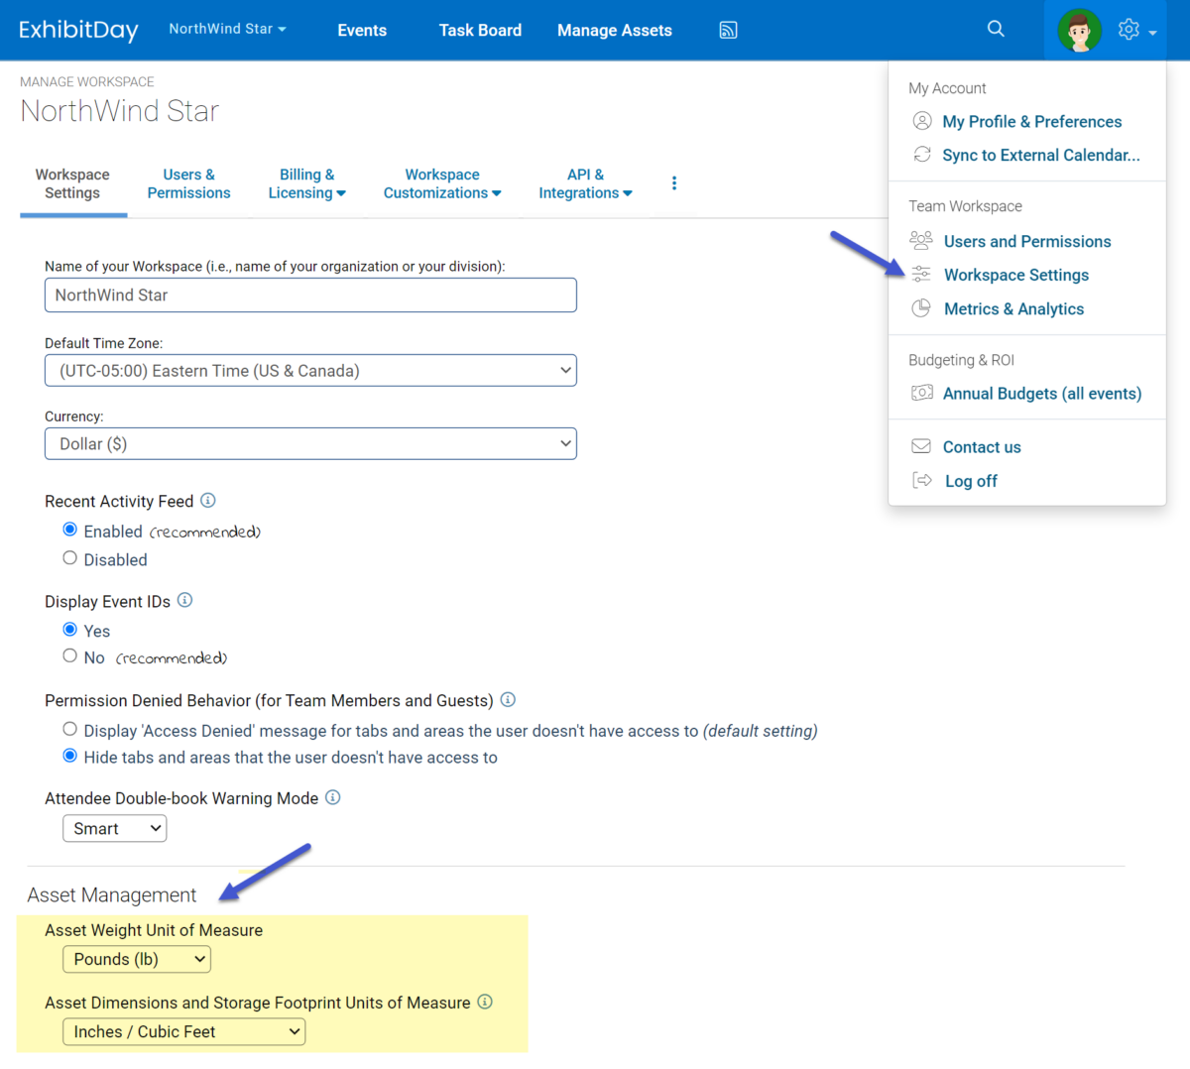Select Disabled for Recent Activity Feed
The image size is (1190, 1069).
click(x=69, y=558)
